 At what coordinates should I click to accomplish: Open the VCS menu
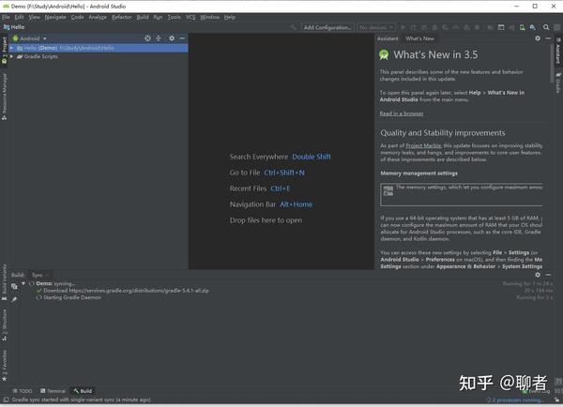[x=190, y=17]
